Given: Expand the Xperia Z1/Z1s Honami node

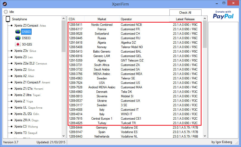Looking at the screenshot, I should point(12,89).
